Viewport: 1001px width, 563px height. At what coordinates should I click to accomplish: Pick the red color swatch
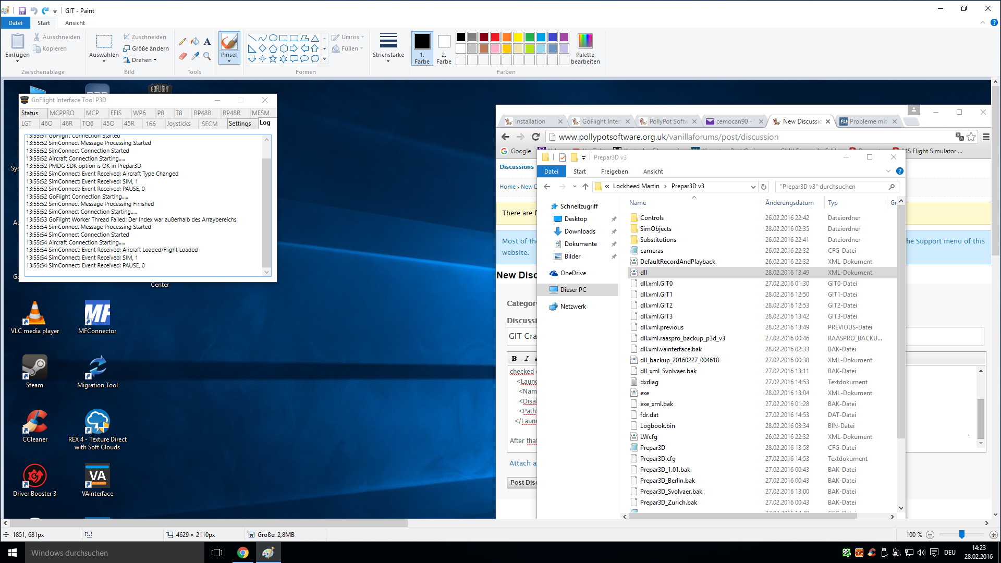[x=495, y=37]
